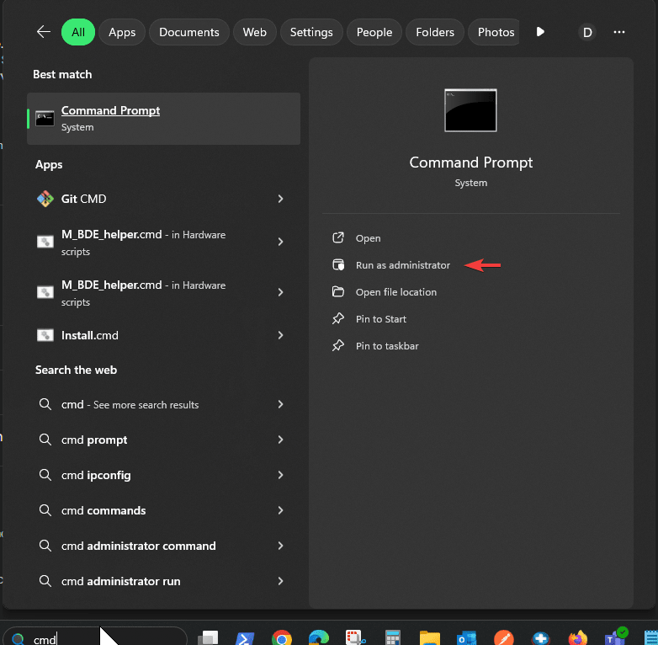This screenshot has width=658, height=645.
Task: Open the Snipping Tool from the taskbar
Action: coord(355,637)
